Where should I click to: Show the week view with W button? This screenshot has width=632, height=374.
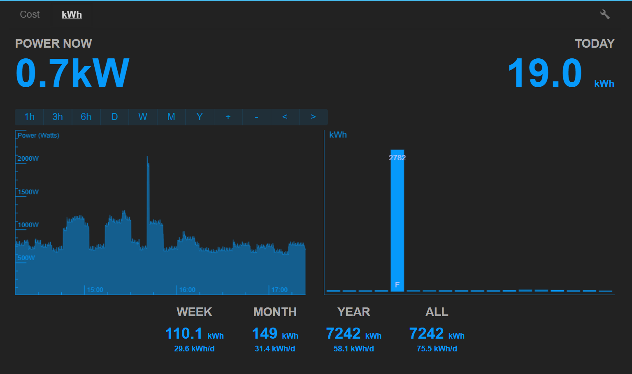[143, 117]
